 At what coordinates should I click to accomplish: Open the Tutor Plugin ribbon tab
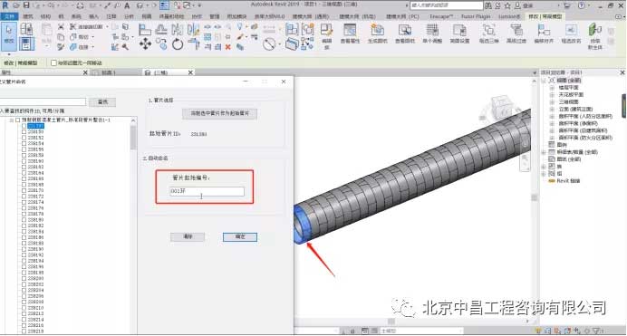tap(475, 16)
